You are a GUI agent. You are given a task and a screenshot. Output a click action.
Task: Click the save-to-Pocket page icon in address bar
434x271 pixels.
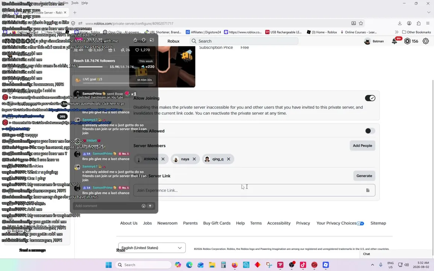354,23
